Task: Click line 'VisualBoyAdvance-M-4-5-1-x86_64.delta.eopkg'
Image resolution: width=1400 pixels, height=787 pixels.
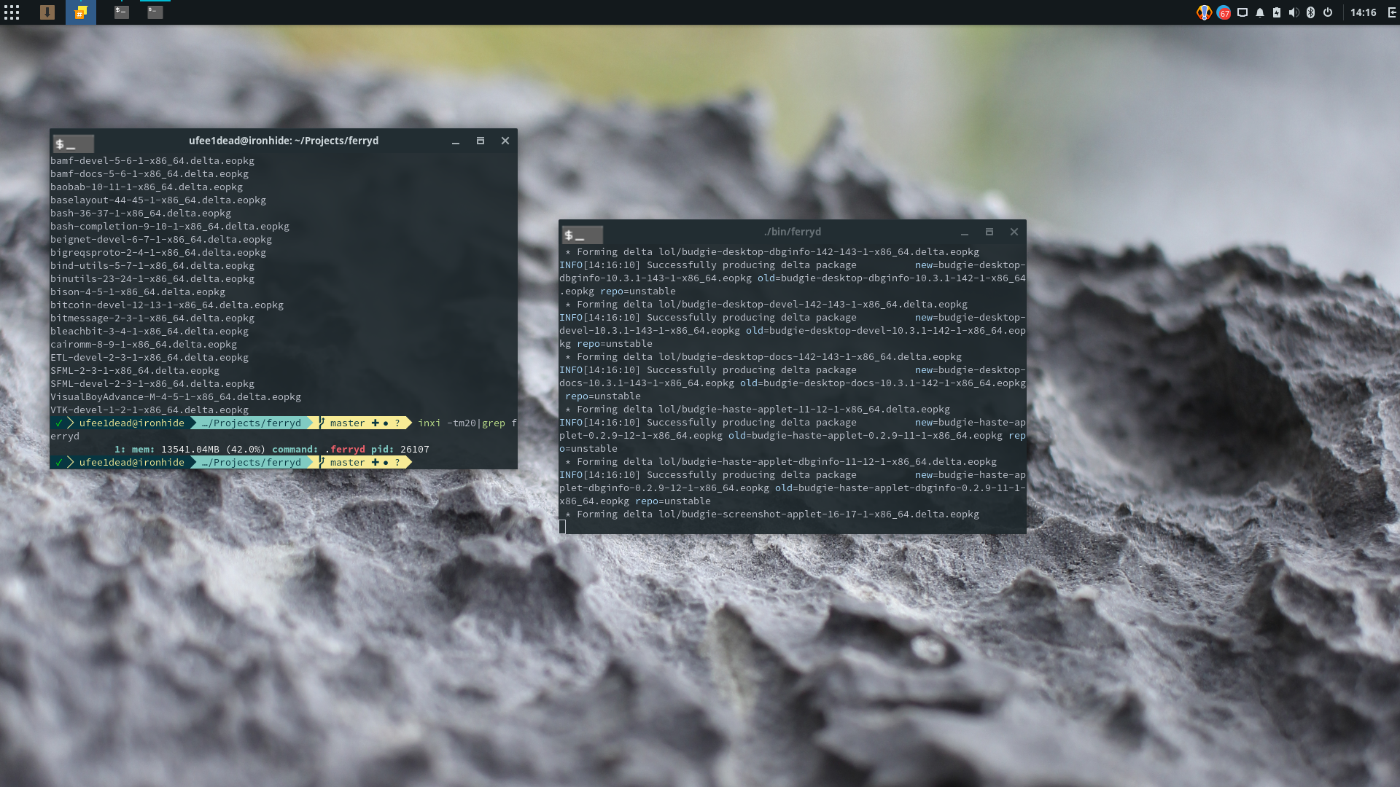Action: tap(176, 397)
